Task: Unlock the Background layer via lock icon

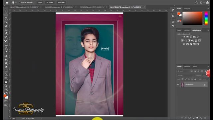Action: click(204, 85)
